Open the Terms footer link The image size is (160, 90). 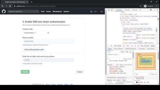(x=48, y=84)
